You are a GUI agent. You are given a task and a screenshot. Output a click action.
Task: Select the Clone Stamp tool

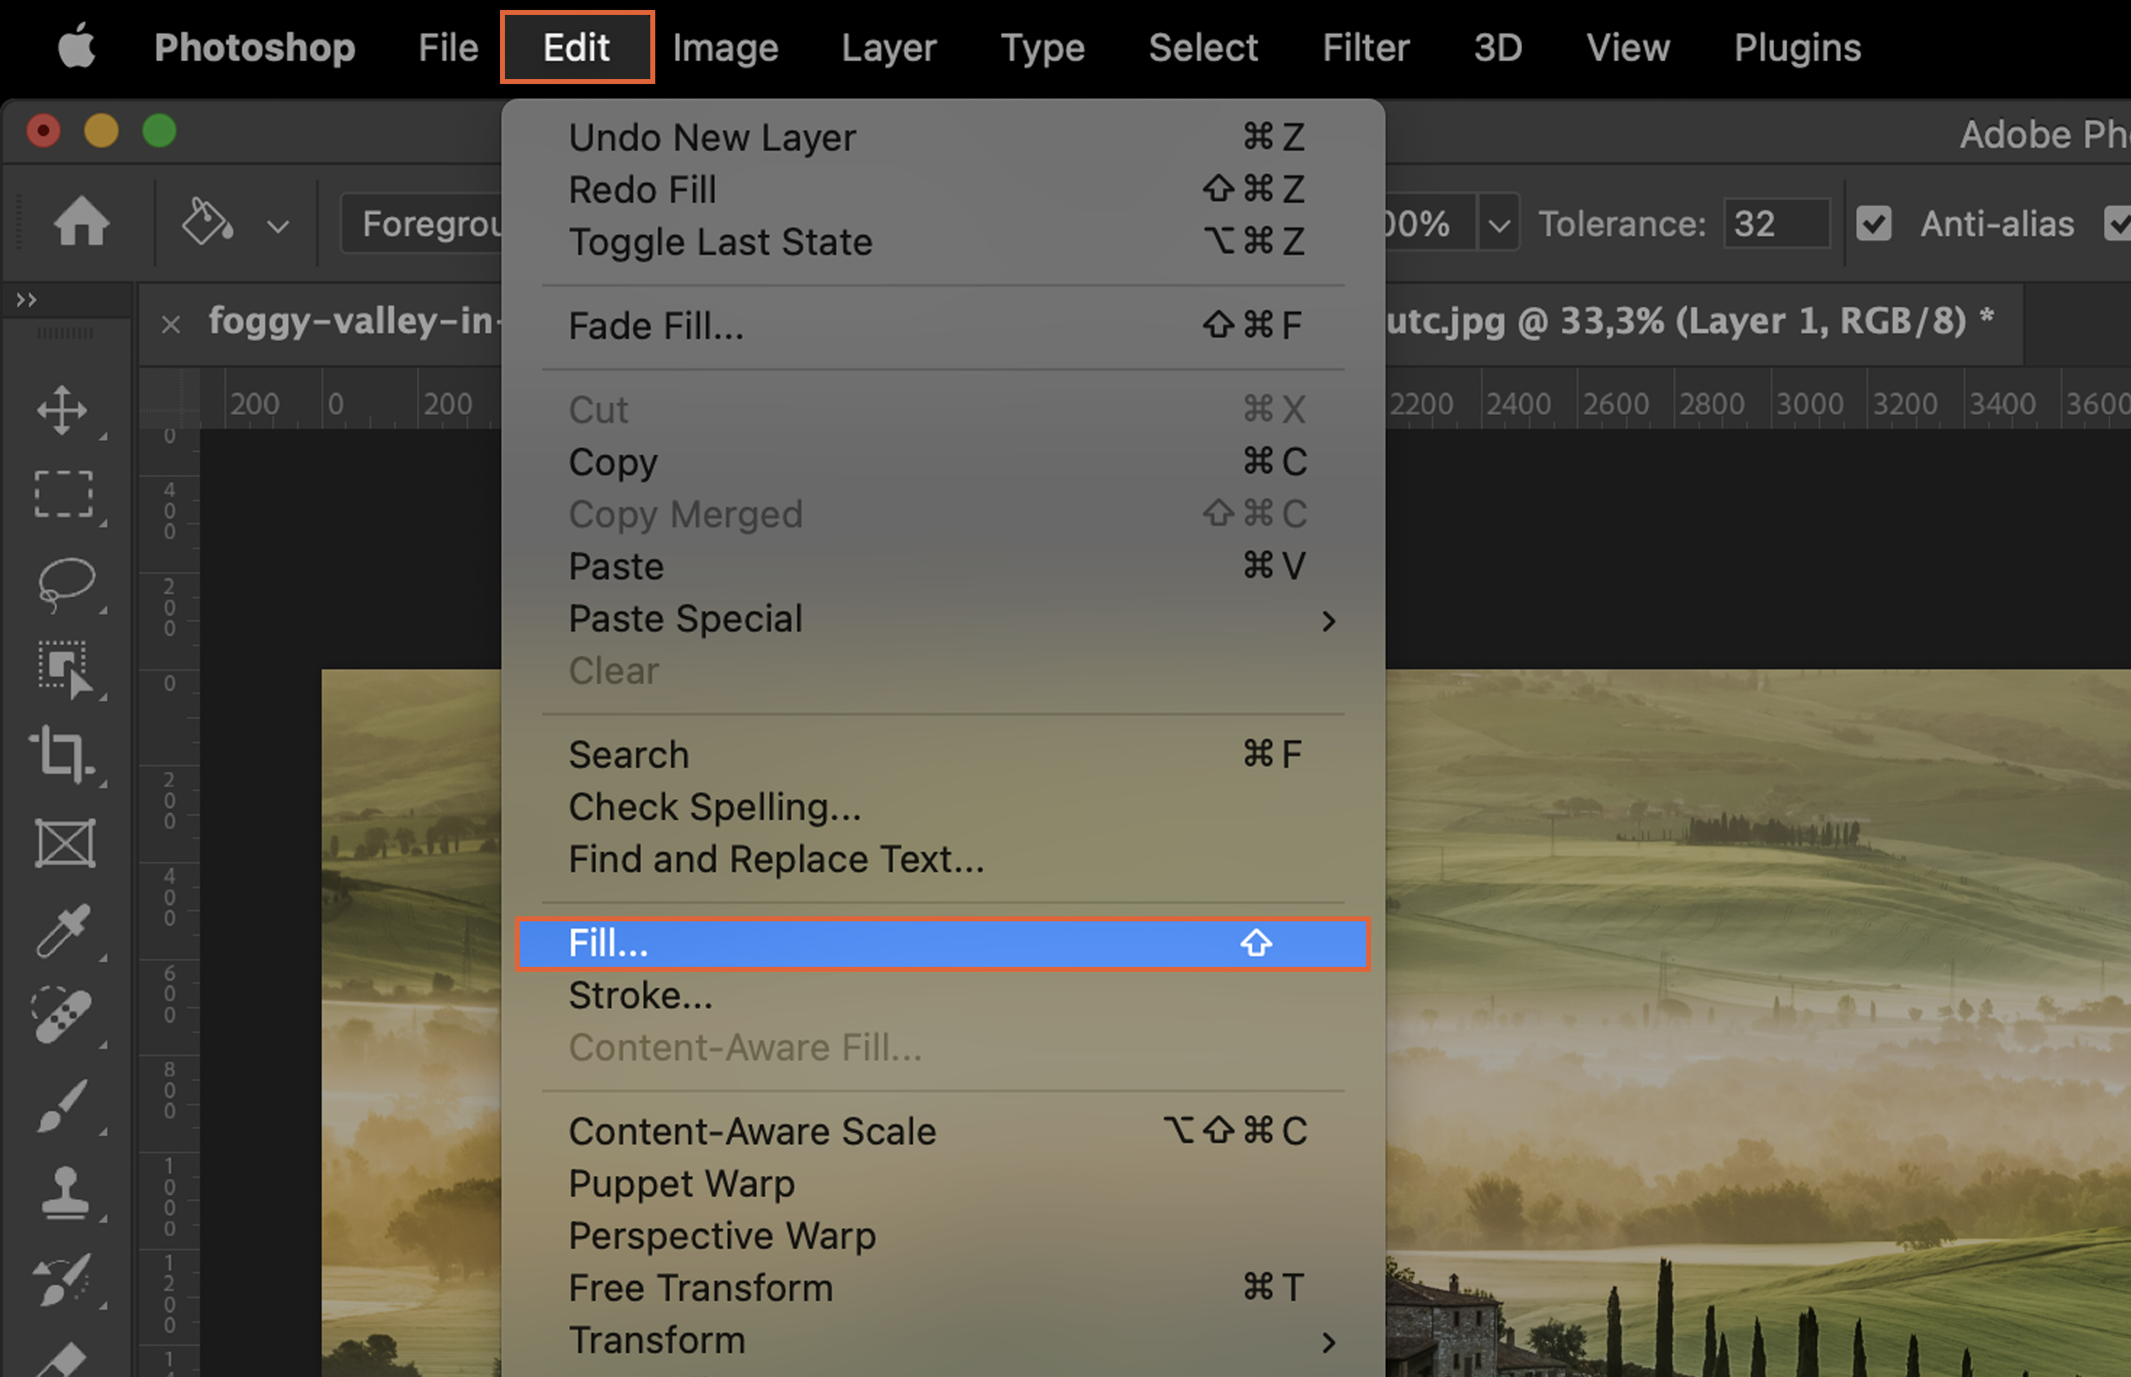64,1193
